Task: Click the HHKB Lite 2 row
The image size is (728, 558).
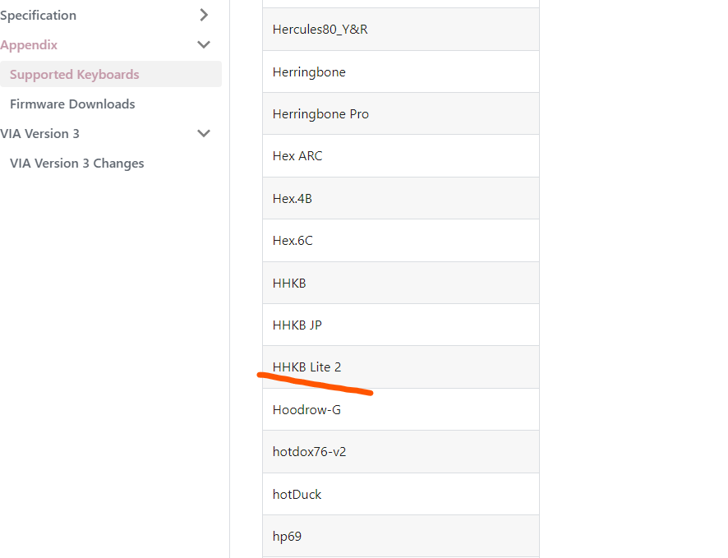Action: [401, 367]
